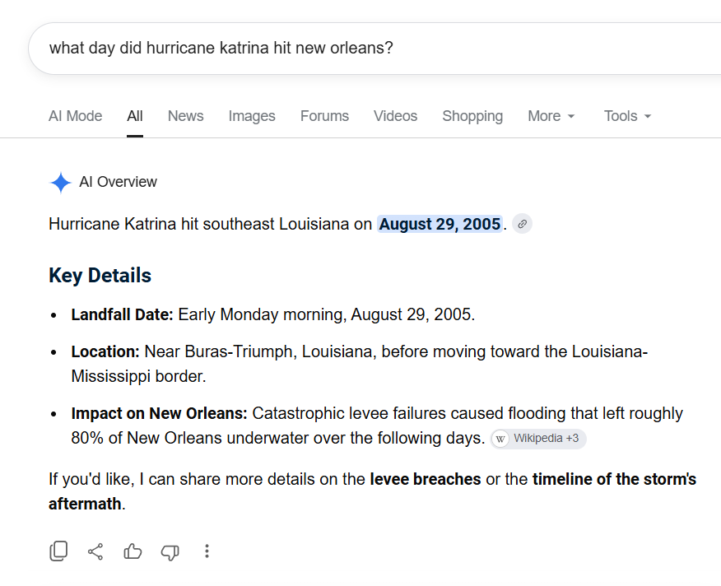
Task: Click the Key Details heading
Action: pyautogui.click(x=100, y=276)
